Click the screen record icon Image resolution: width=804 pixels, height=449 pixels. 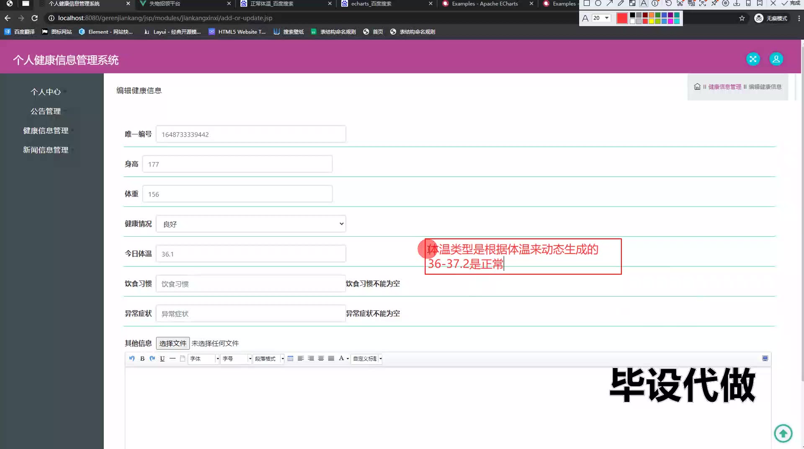726,3
